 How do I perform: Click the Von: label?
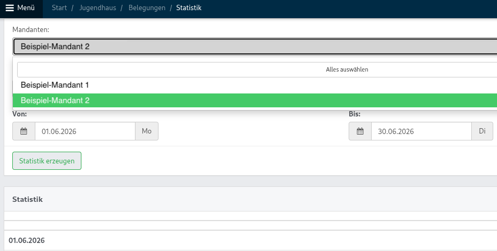(x=20, y=114)
